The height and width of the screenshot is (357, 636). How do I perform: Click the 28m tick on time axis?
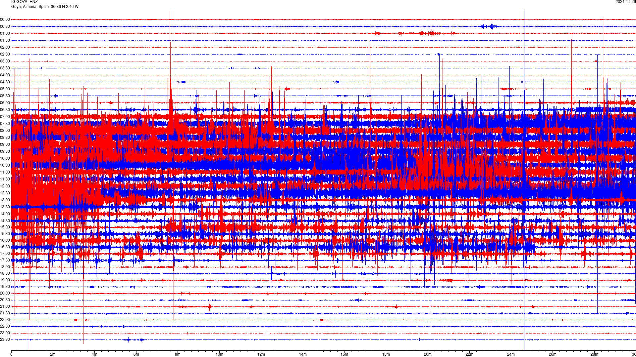594,354
